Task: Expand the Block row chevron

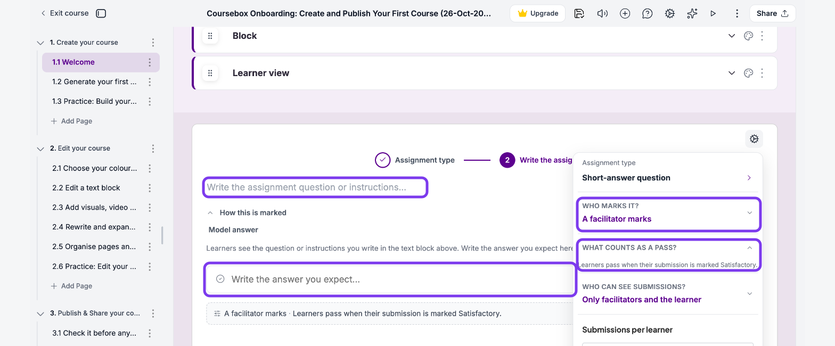Action: (x=732, y=36)
